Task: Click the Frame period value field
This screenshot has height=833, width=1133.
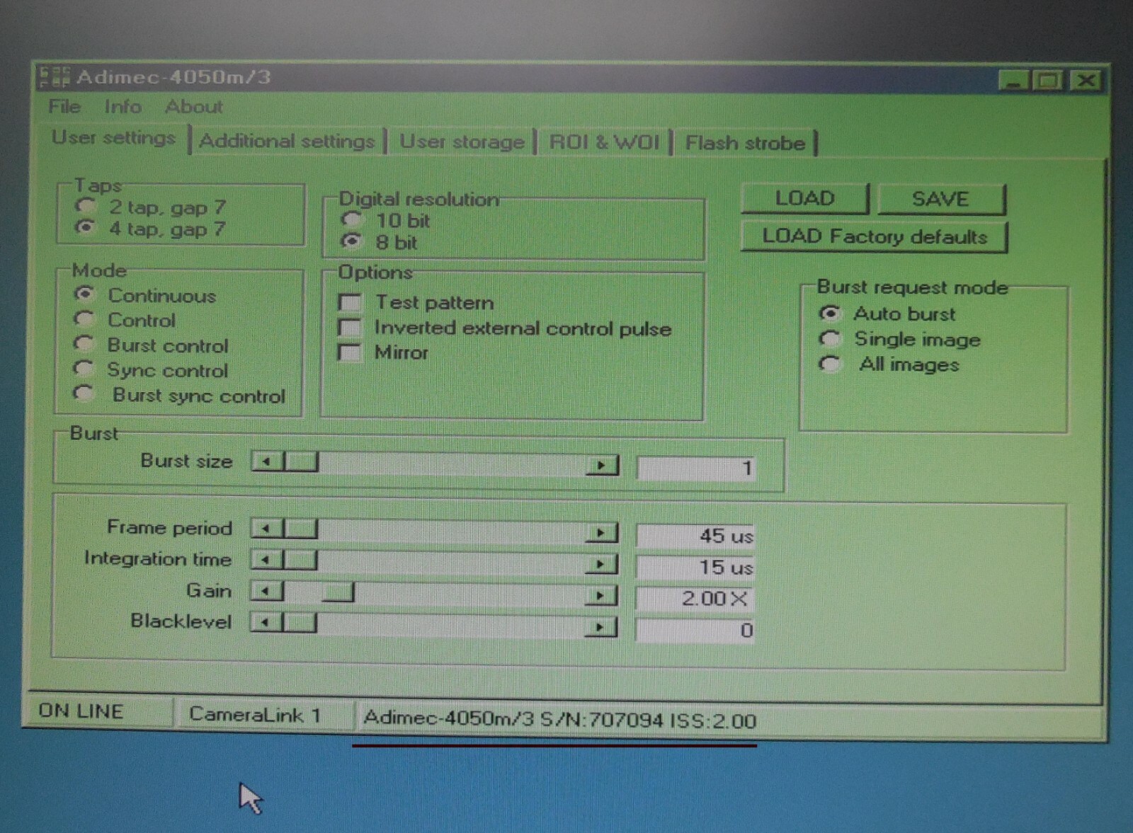Action: [x=695, y=535]
